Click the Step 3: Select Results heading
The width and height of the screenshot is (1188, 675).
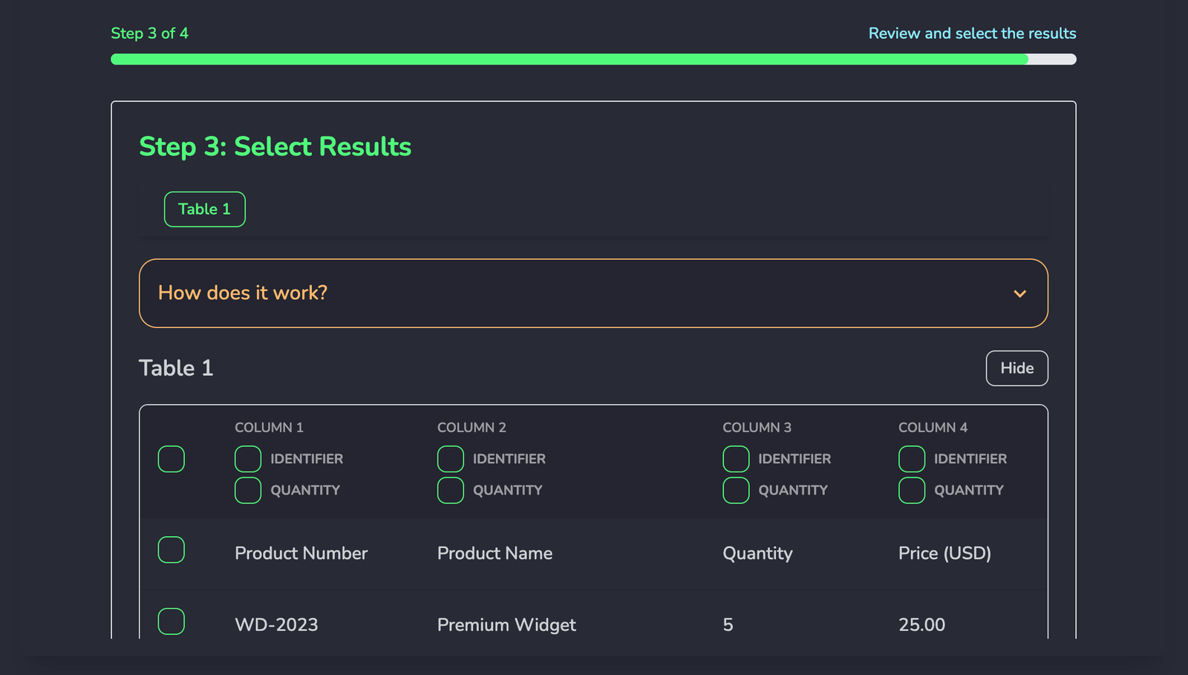point(275,146)
